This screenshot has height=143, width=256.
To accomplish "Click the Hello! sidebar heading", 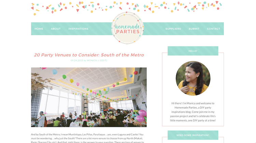I will click(x=193, y=51).
